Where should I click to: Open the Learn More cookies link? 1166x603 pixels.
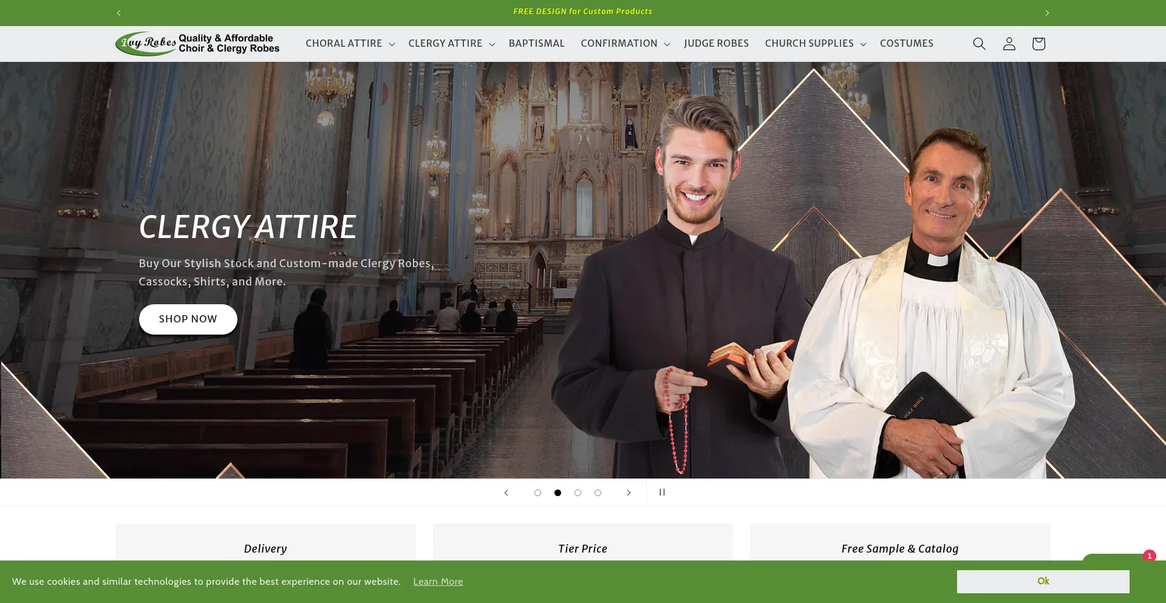click(438, 581)
